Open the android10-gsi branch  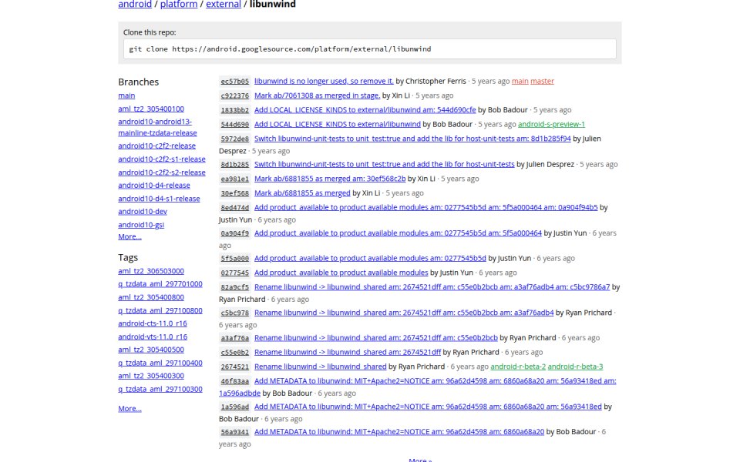[141, 224]
